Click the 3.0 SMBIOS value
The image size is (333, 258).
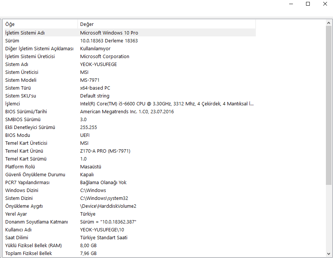pyautogui.click(x=83, y=119)
